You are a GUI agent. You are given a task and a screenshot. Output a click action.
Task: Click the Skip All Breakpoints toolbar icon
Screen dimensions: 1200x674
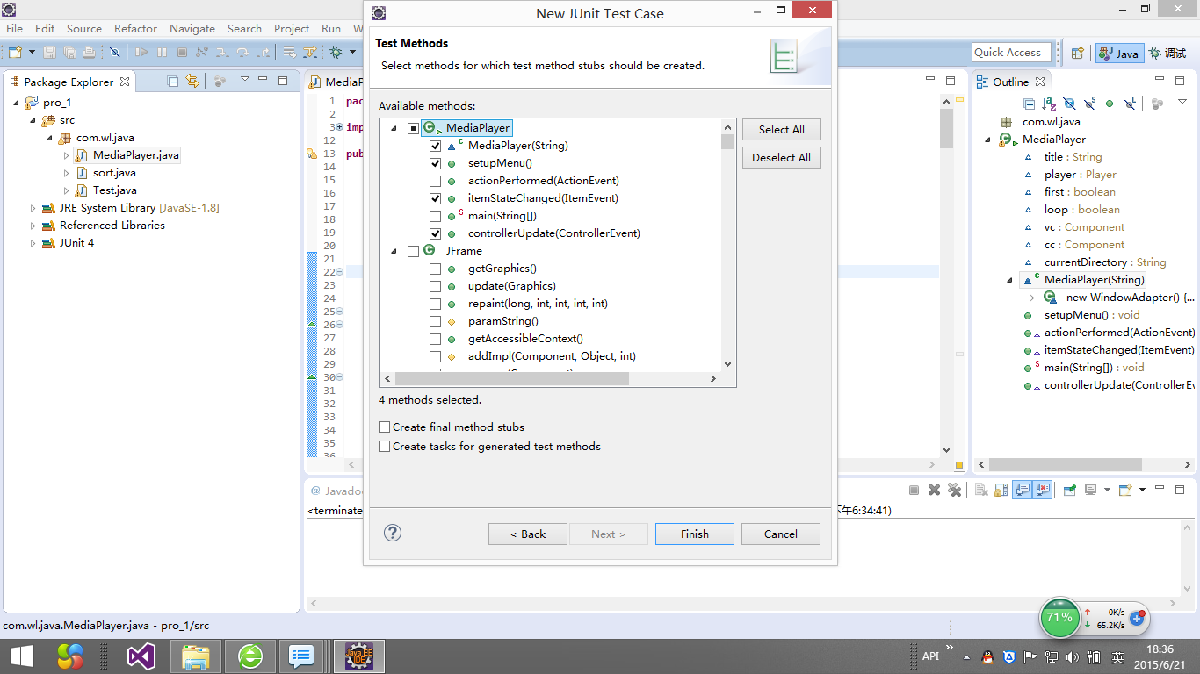coord(113,53)
